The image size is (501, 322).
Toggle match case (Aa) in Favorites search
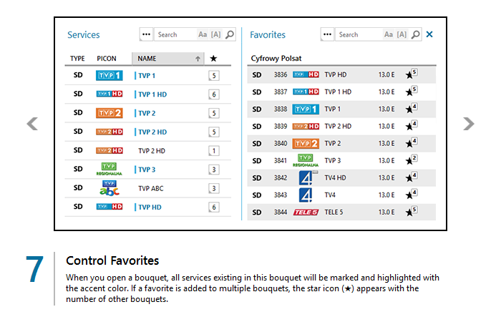coord(389,34)
